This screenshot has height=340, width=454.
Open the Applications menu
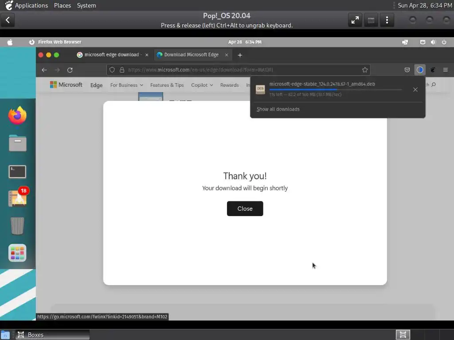31,5
